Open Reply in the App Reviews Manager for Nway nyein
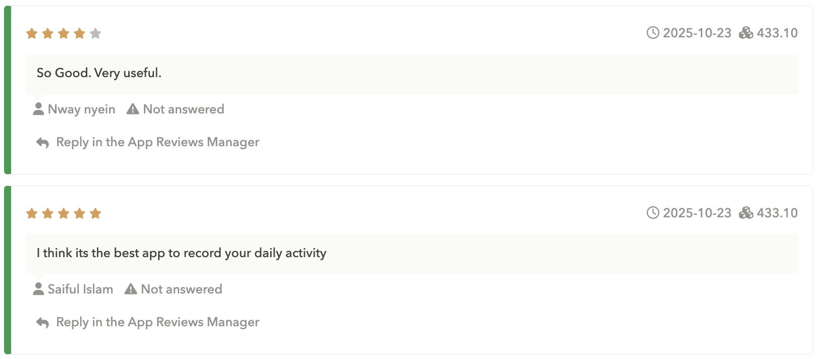This screenshot has width=819, height=359. click(x=157, y=142)
